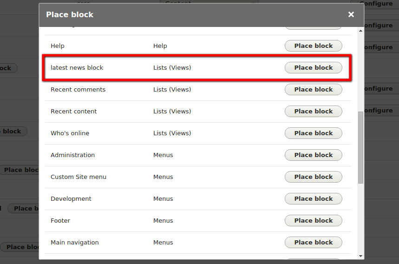Image resolution: width=399 pixels, height=264 pixels.
Task: Place the Custom Site menu block
Action: click(x=313, y=177)
